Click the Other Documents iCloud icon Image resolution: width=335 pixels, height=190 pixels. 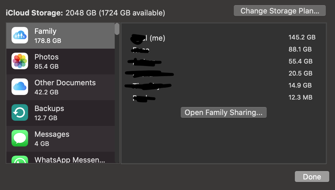[20, 87]
